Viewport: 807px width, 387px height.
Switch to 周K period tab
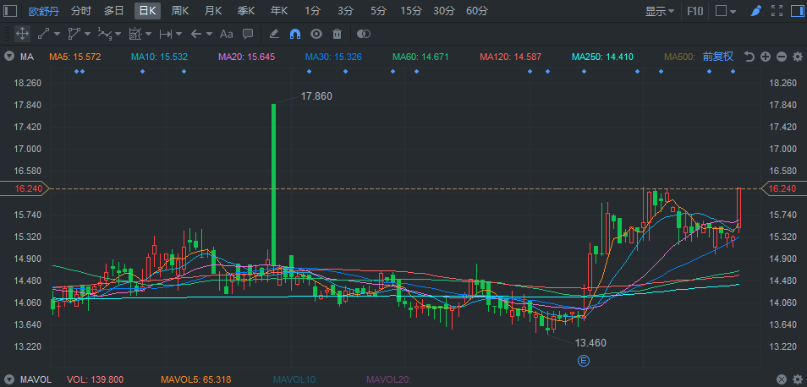tap(180, 11)
